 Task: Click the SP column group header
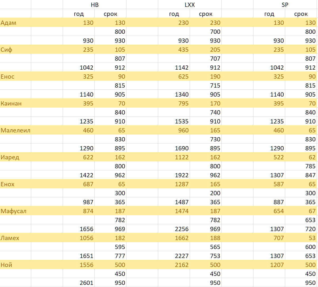point(285,5)
